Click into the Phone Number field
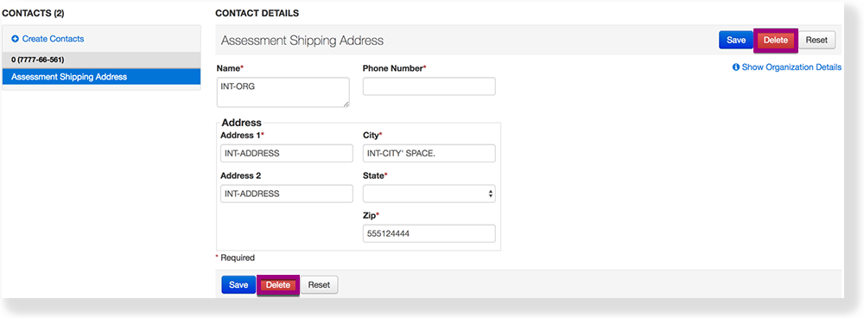The width and height of the screenshot is (864, 318). [429, 86]
